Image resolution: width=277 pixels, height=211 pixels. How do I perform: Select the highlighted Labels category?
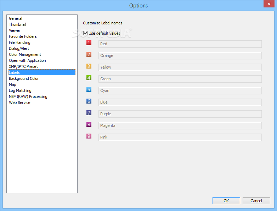42,72
